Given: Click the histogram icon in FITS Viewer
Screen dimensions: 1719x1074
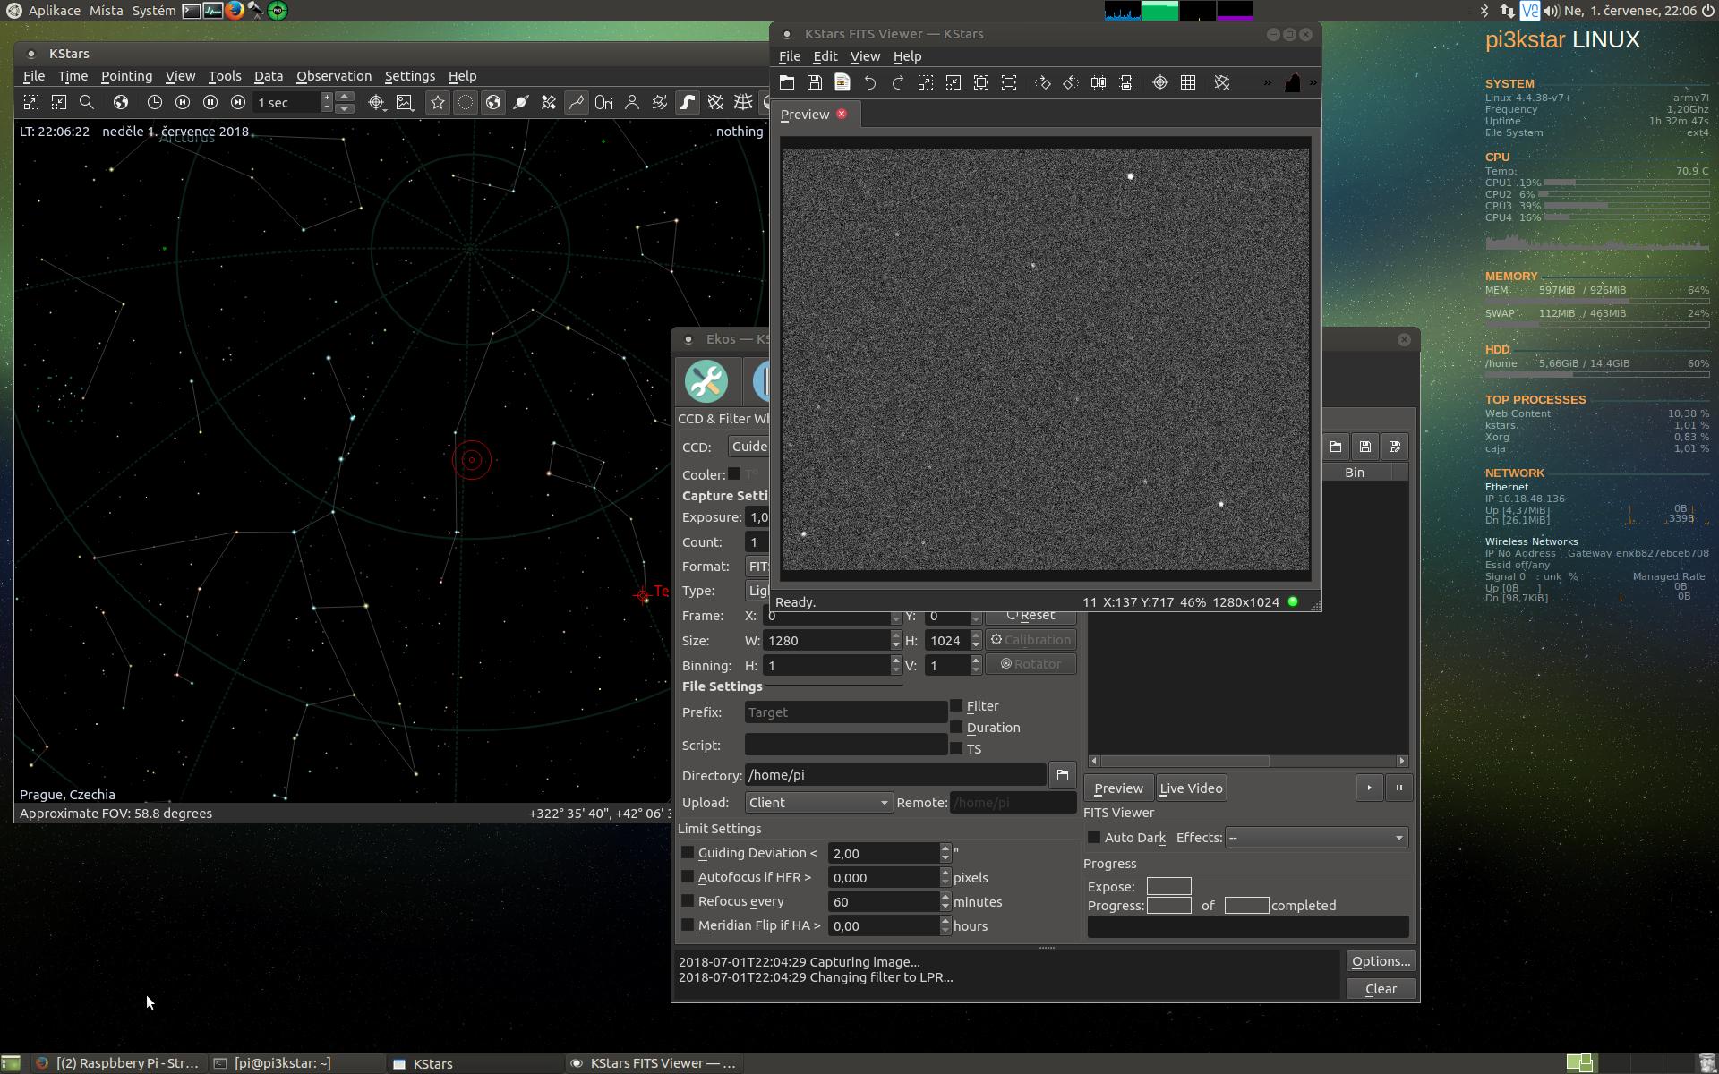Looking at the screenshot, I should (1292, 83).
